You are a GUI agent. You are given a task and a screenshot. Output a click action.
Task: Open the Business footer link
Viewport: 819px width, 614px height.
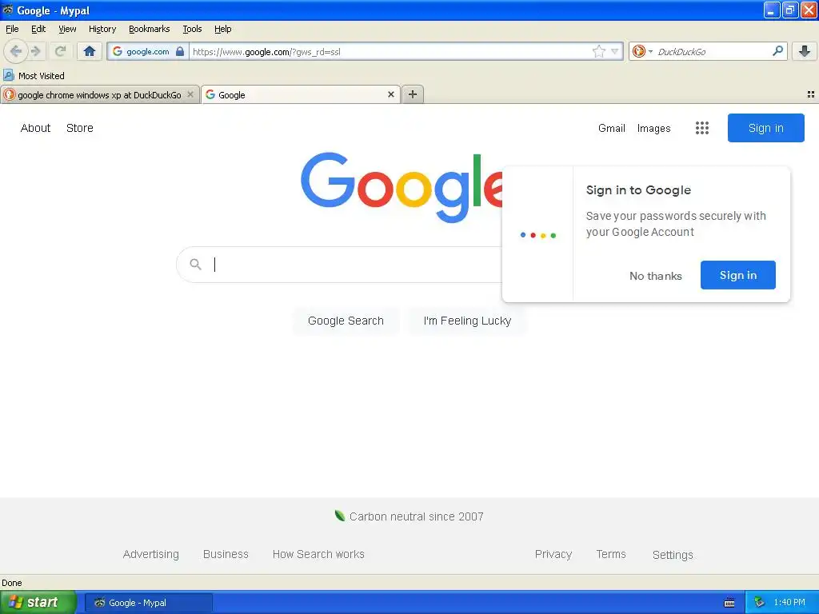226,554
